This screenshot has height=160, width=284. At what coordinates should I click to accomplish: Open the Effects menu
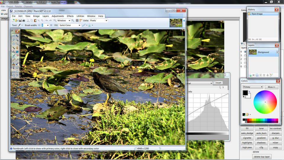click(x=70, y=16)
